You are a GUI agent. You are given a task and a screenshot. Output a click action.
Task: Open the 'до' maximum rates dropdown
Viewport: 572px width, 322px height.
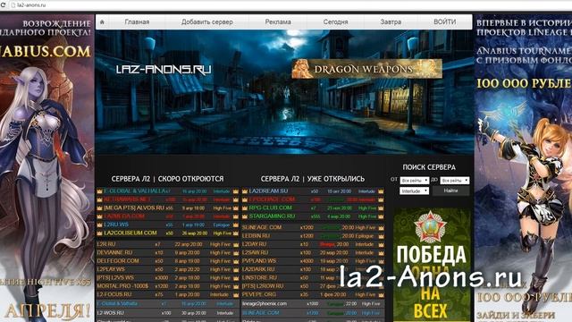454,181
